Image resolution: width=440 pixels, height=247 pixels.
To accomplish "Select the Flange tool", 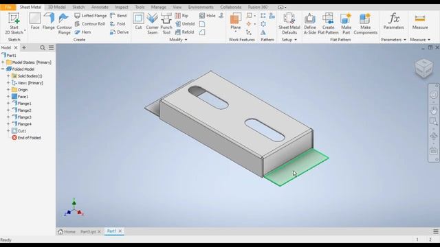I will (x=49, y=21).
